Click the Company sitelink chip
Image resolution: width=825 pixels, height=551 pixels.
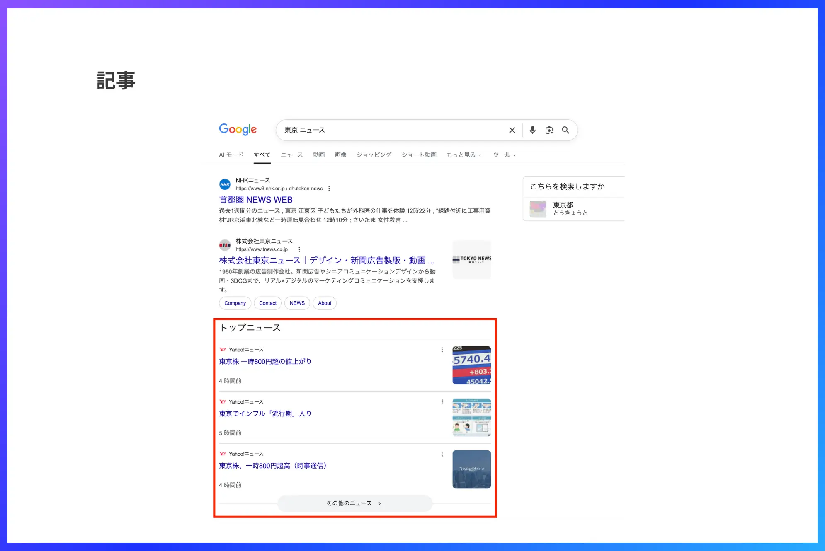click(235, 303)
